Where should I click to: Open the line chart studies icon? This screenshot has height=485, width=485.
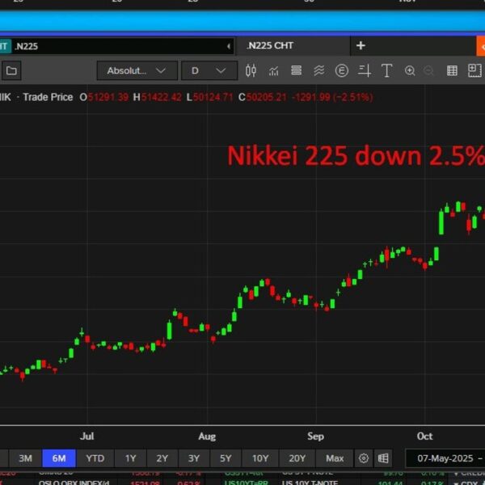pos(274,71)
